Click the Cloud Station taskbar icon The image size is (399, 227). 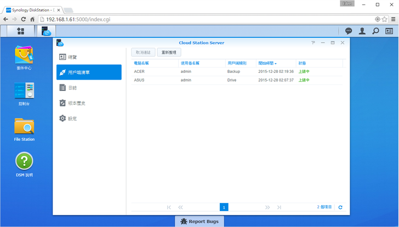coord(46,31)
